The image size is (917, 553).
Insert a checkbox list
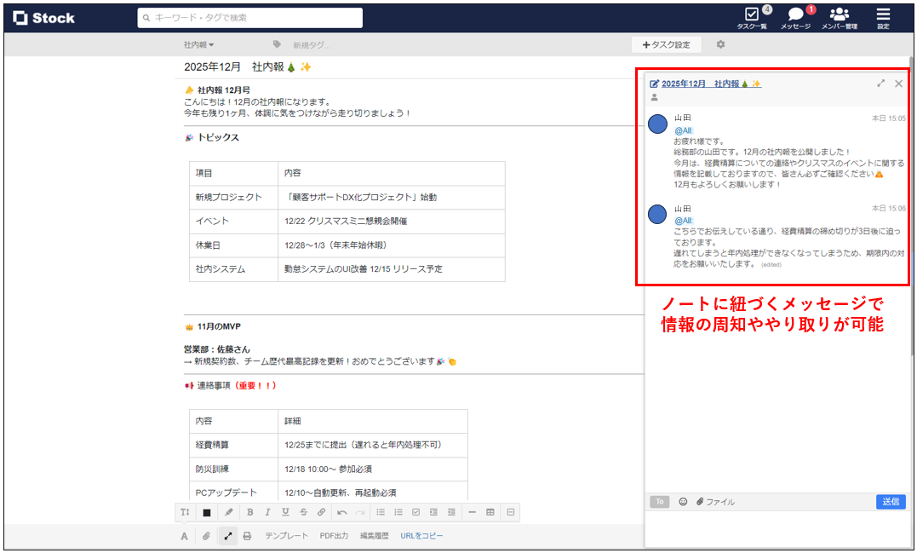coord(416,512)
